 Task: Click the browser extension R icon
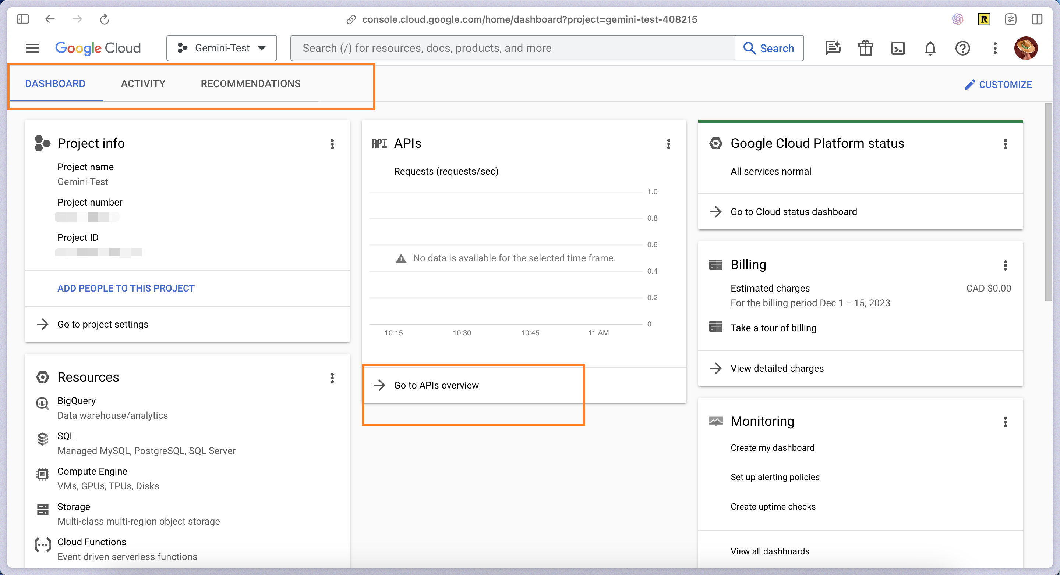tap(984, 19)
